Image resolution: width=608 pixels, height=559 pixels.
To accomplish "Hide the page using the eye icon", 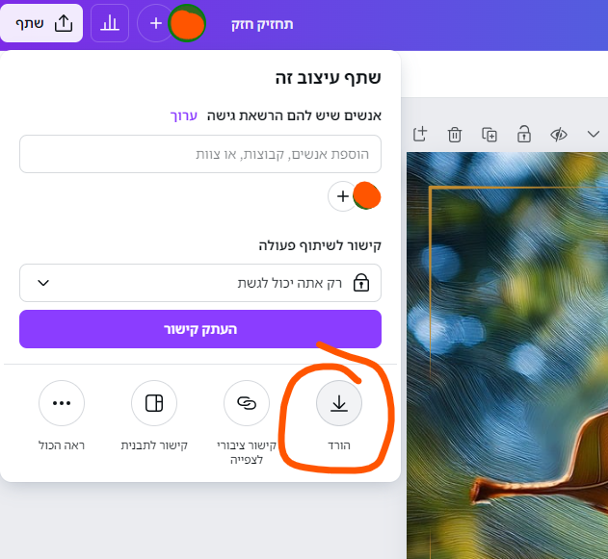I will tap(559, 135).
